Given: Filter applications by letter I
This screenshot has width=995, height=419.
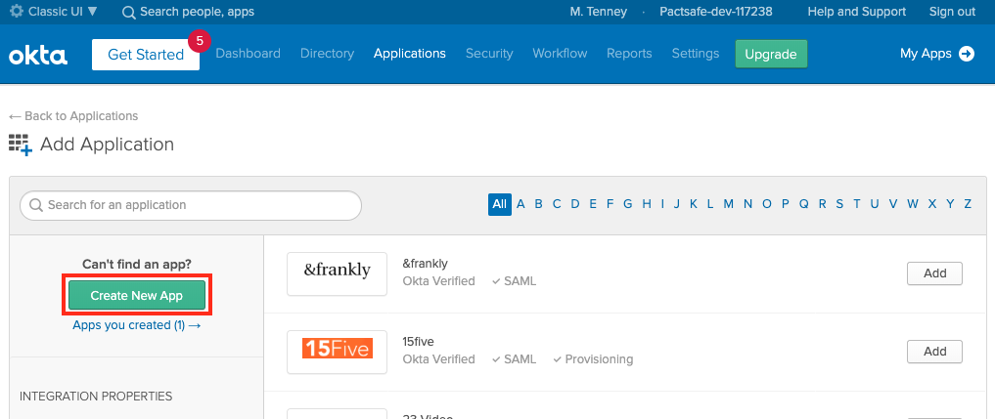Looking at the screenshot, I should click(x=662, y=204).
